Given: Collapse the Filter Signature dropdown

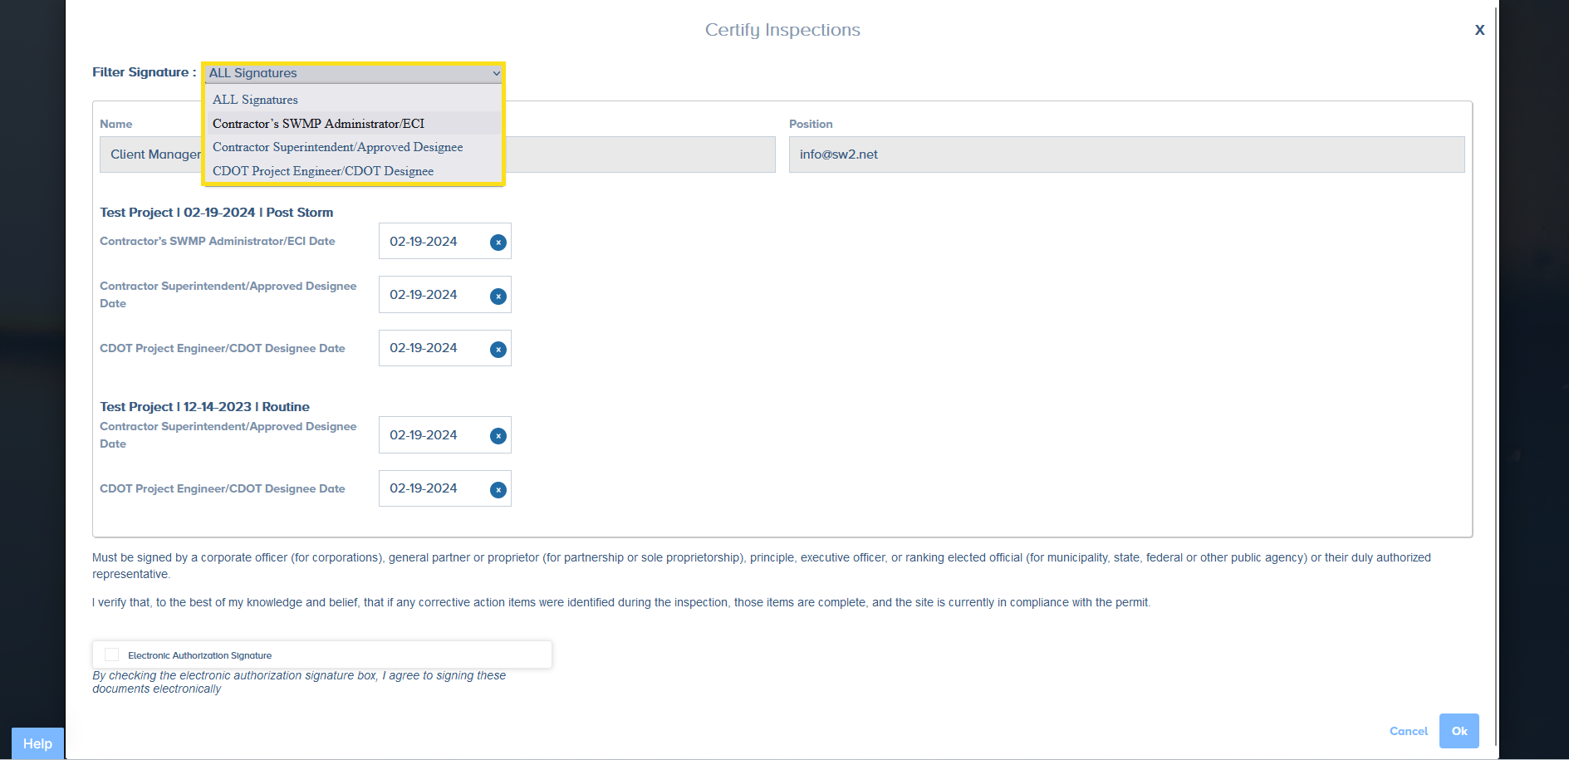Looking at the screenshot, I should [354, 73].
